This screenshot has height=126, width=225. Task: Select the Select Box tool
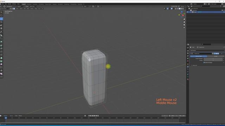1,12
